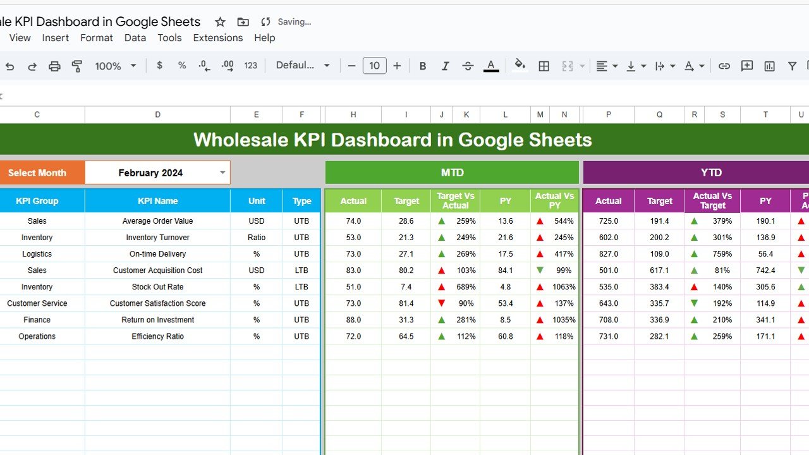Open horizontal align dropdown

[x=607, y=66]
